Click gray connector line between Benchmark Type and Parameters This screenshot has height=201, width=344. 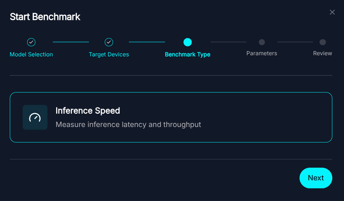[x=228, y=42]
